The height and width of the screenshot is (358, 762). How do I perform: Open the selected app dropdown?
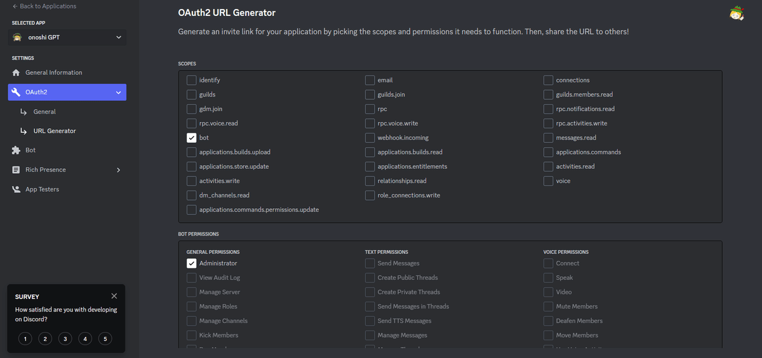(x=118, y=37)
